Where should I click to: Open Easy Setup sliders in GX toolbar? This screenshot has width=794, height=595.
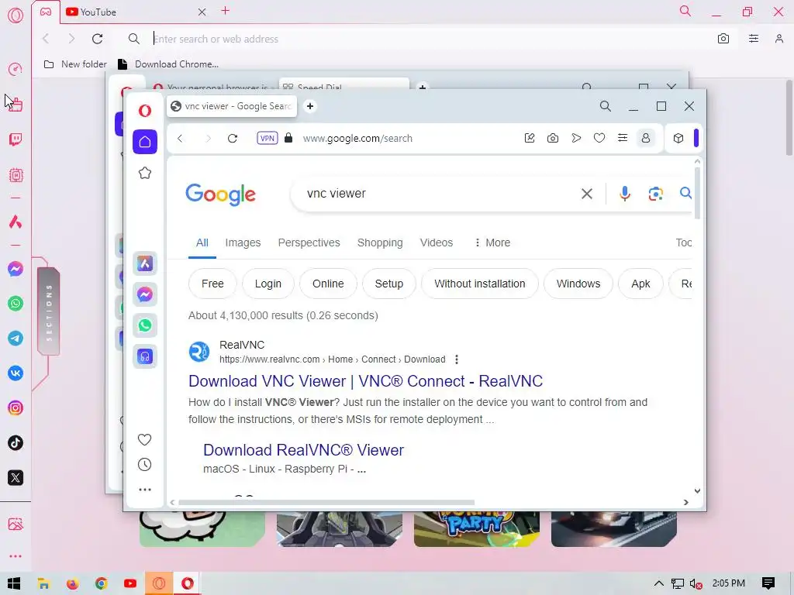click(754, 39)
